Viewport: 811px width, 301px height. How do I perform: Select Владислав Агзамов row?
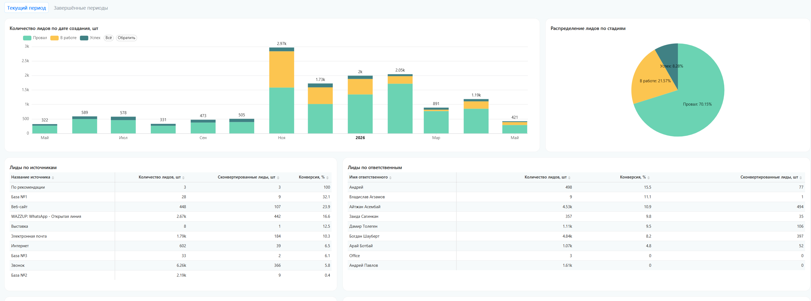[576, 197]
